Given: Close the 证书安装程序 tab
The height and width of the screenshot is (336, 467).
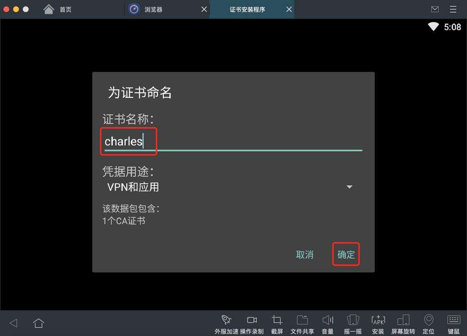Looking at the screenshot, I should coord(289,9).
